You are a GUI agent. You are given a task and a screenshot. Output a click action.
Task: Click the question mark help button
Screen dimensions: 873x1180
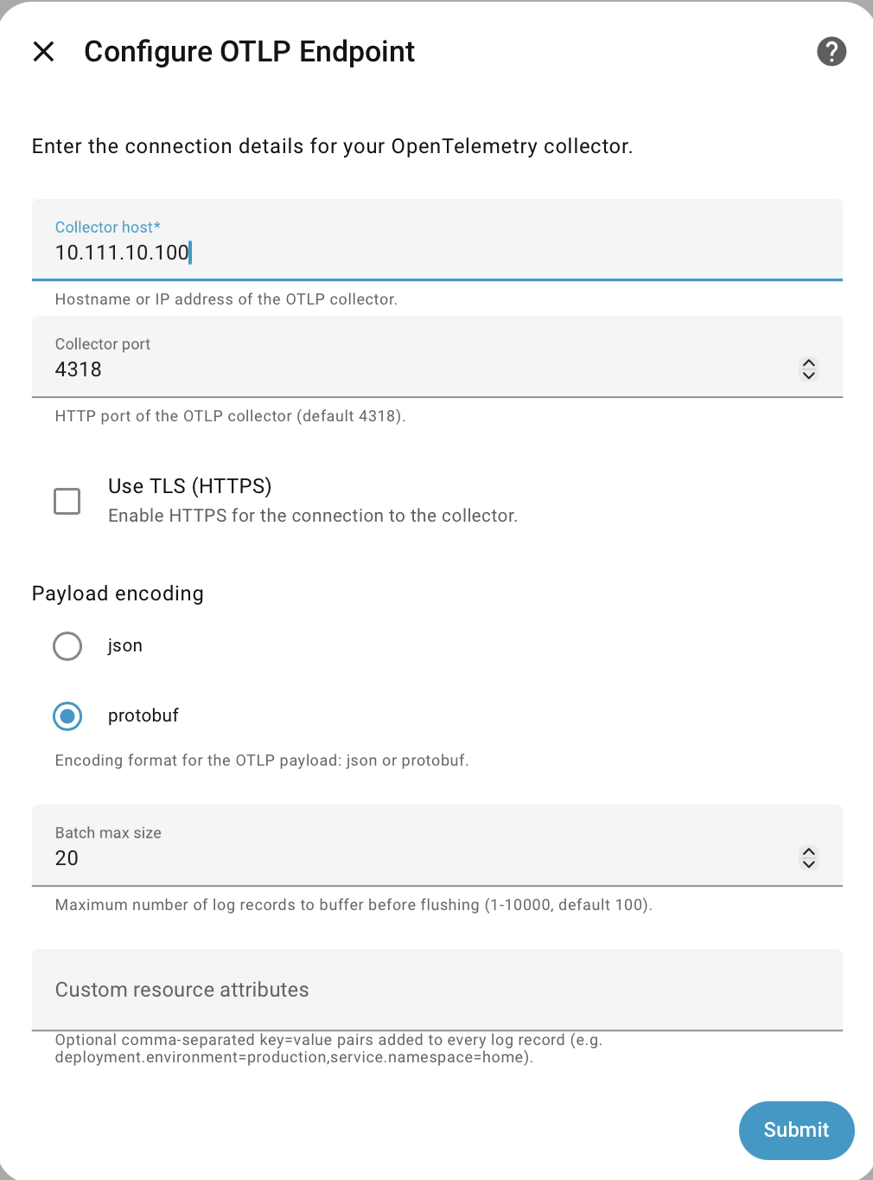[x=831, y=52]
